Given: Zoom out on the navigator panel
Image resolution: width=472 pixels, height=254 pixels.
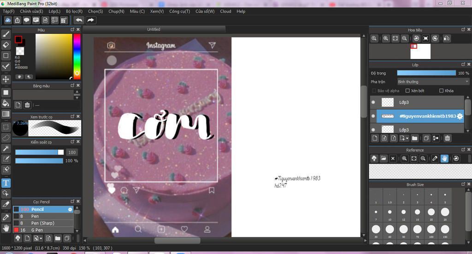Looking at the screenshot, I should (x=404, y=39).
